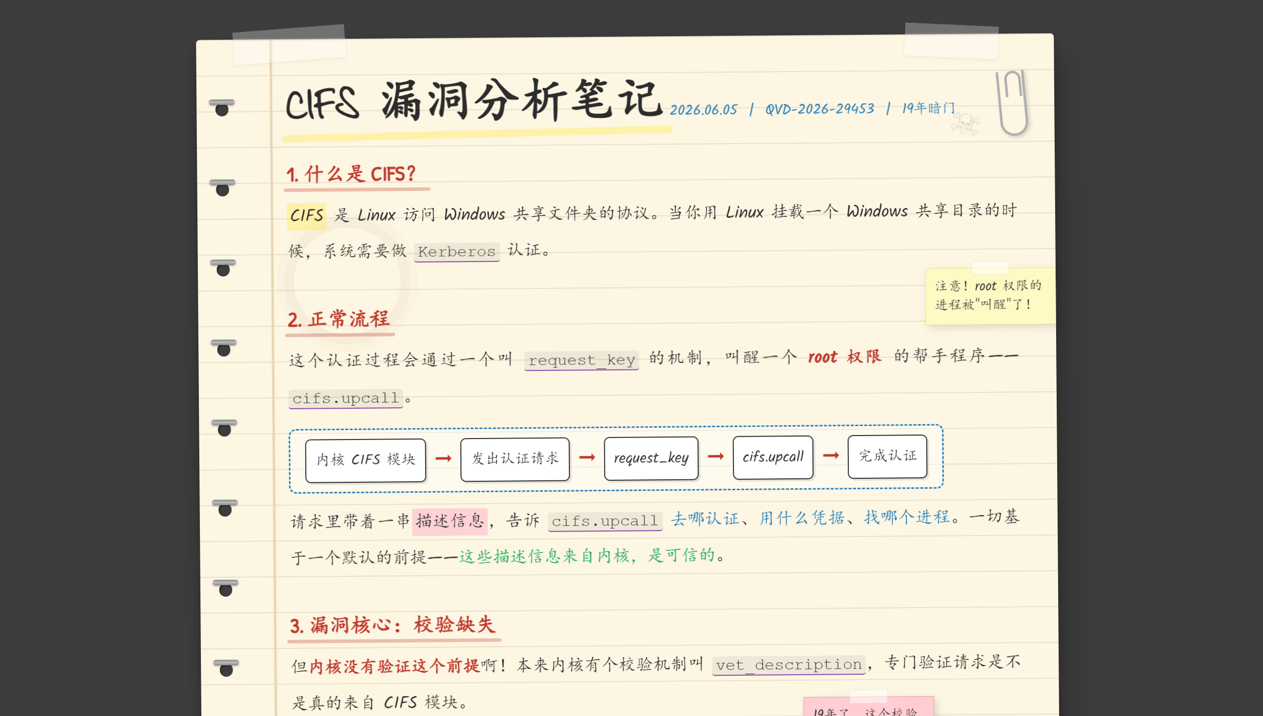This screenshot has width=1263, height=716.
Task: Click the Kerberos inline code term
Action: point(456,252)
